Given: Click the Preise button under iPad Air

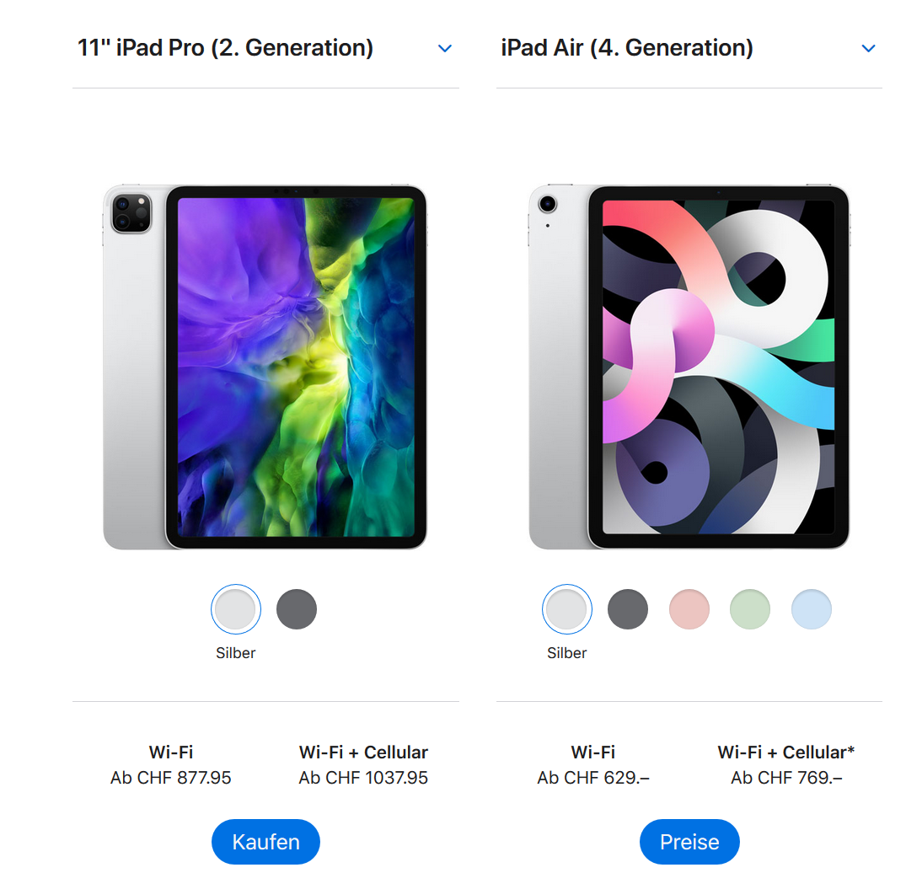Looking at the screenshot, I should click(x=689, y=842).
